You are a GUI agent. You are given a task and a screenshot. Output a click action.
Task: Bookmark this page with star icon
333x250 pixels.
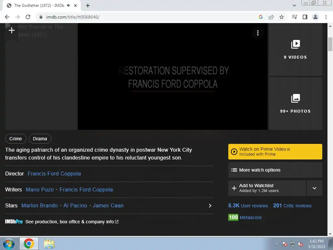282,17
